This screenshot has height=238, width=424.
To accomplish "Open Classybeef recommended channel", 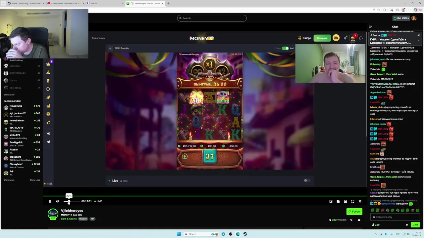I will point(22,165).
